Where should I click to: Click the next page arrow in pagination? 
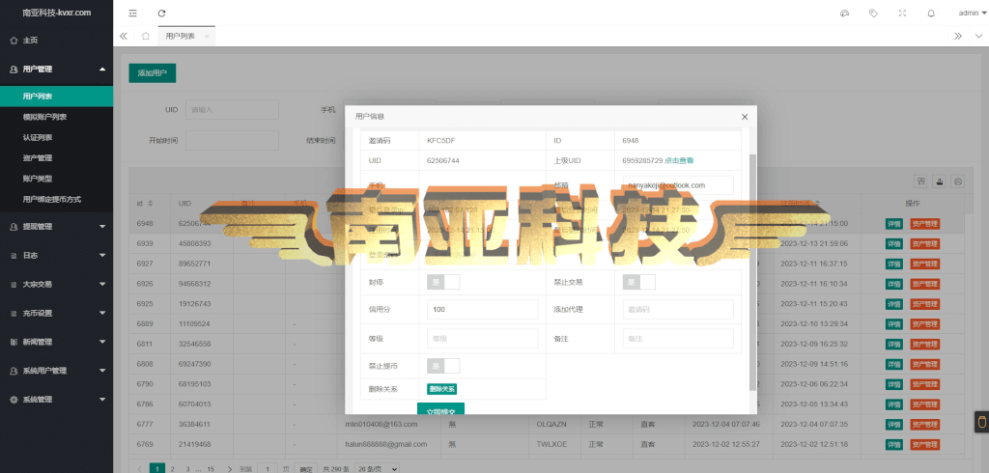(x=230, y=468)
